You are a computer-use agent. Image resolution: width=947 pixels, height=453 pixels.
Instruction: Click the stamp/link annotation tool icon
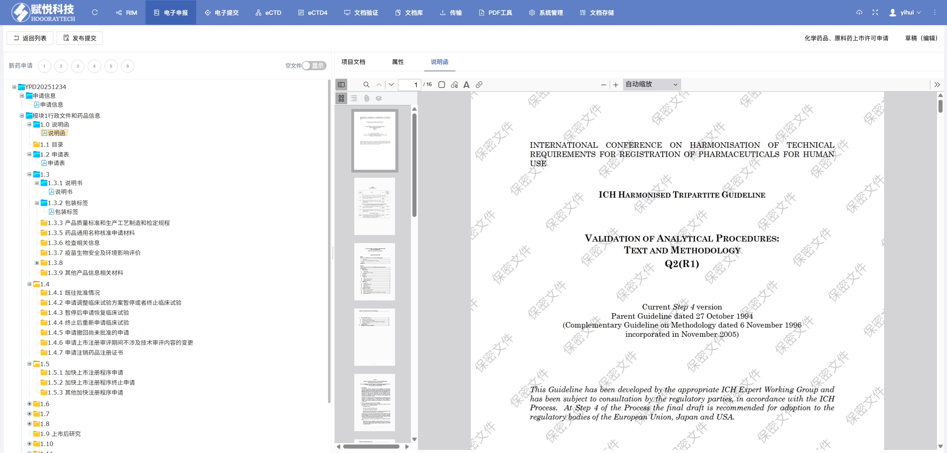pyautogui.click(x=454, y=85)
